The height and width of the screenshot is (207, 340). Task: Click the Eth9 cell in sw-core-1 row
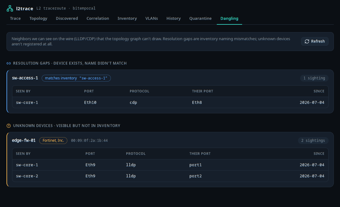point(90,165)
